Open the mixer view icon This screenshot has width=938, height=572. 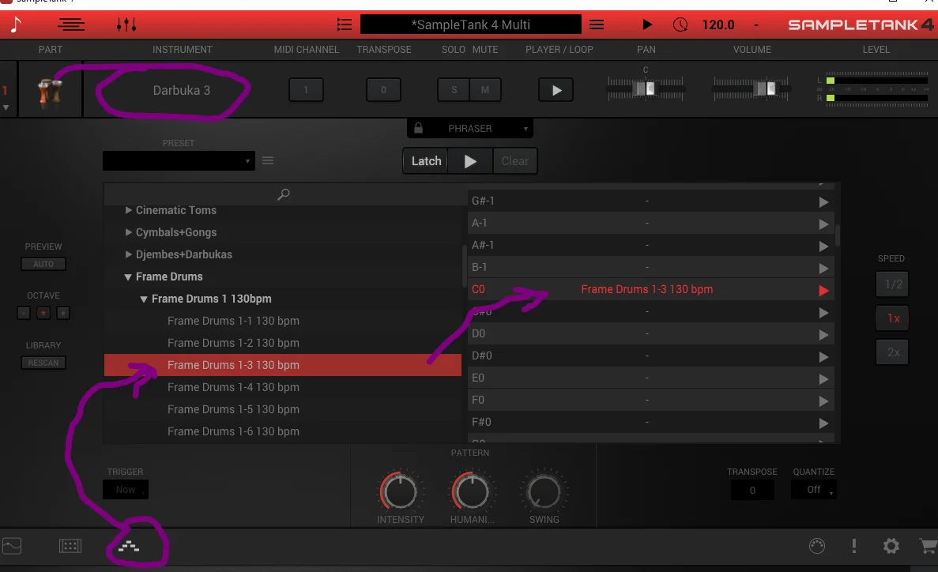[x=126, y=24]
